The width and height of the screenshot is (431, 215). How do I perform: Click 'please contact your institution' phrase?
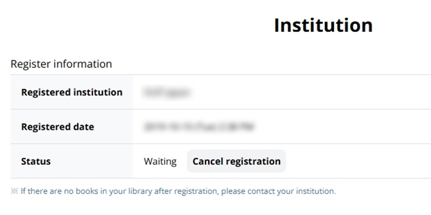pyautogui.click(x=278, y=191)
